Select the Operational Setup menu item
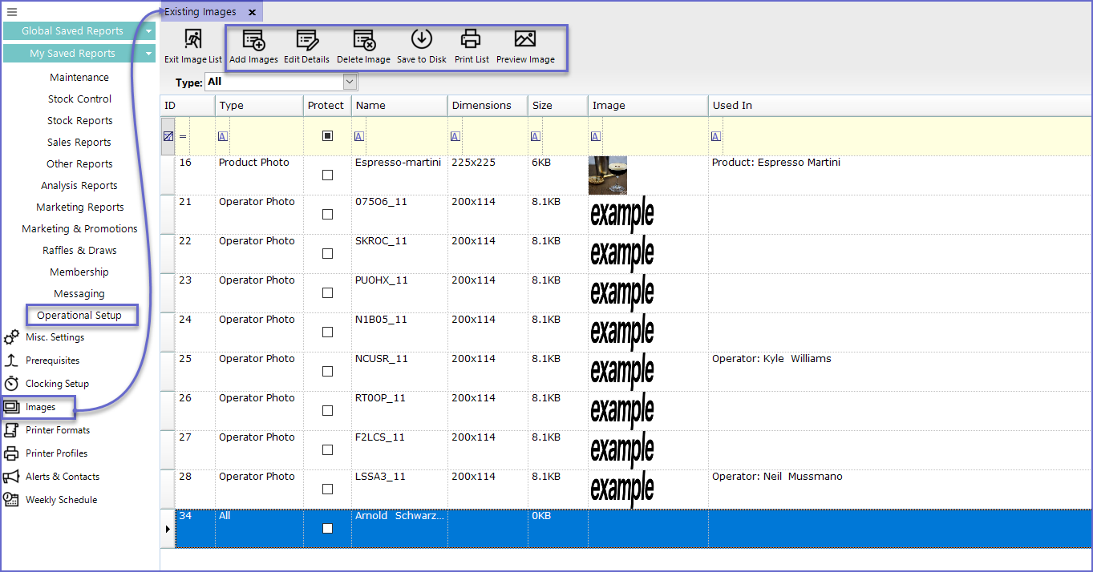The image size is (1093, 572). (79, 316)
